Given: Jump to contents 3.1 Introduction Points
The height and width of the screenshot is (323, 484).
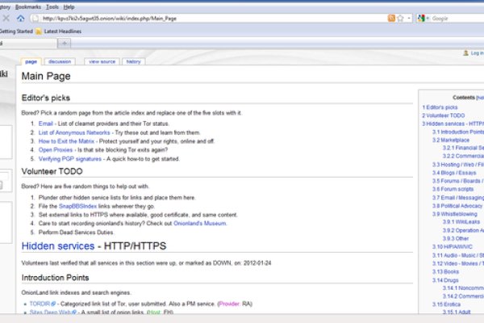Looking at the screenshot, I should tap(458, 132).
